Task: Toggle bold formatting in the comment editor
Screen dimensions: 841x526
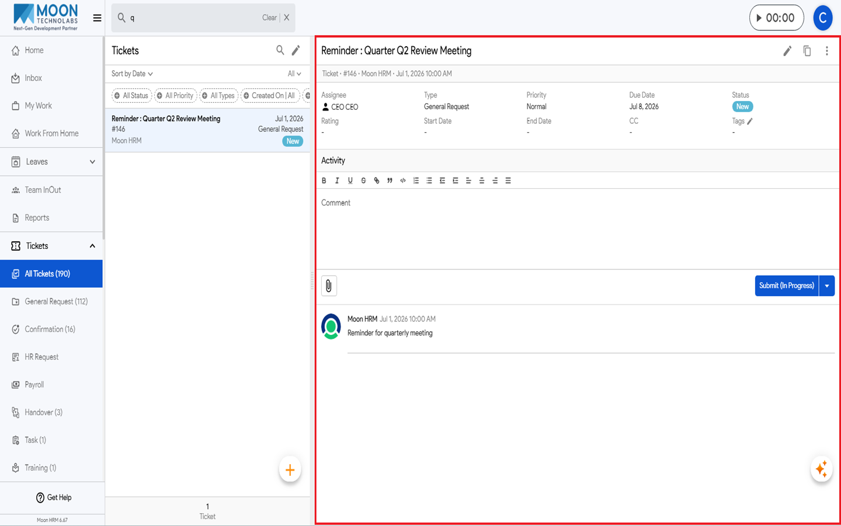Action: (x=324, y=181)
